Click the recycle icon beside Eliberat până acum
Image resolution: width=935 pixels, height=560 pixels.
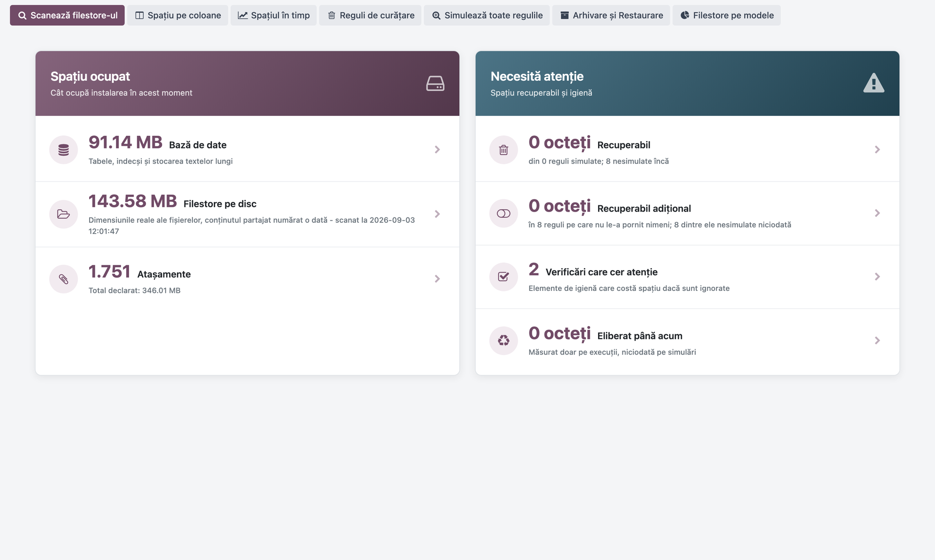[504, 341]
